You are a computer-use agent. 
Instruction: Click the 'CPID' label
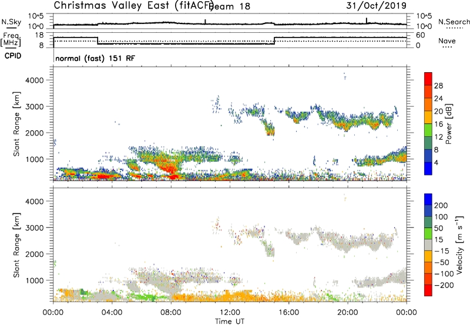(13, 56)
